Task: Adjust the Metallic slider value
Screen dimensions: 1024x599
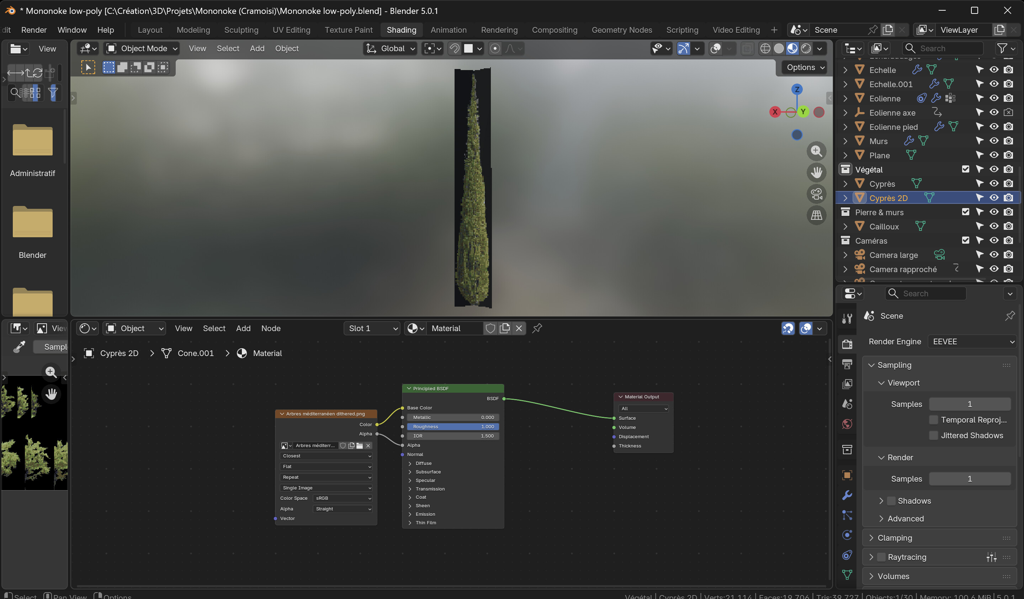Action: pos(453,417)
